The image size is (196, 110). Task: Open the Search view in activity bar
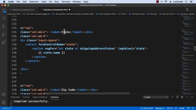pyautogui.click(x=4, y=18)
